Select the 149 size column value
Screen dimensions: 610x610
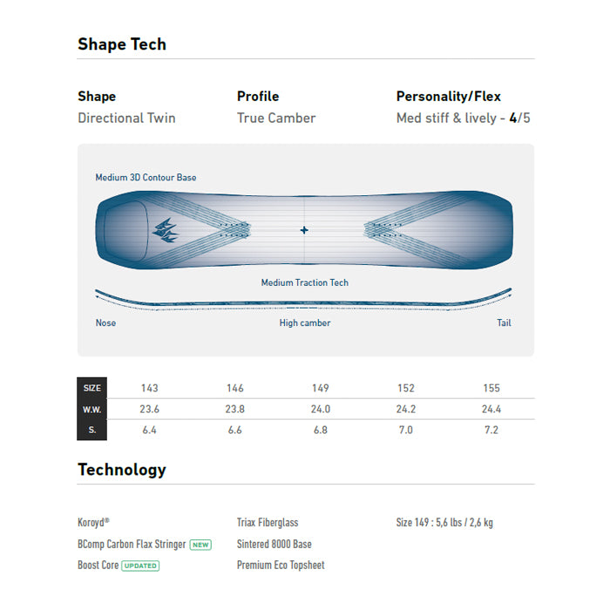click(321, 389)
